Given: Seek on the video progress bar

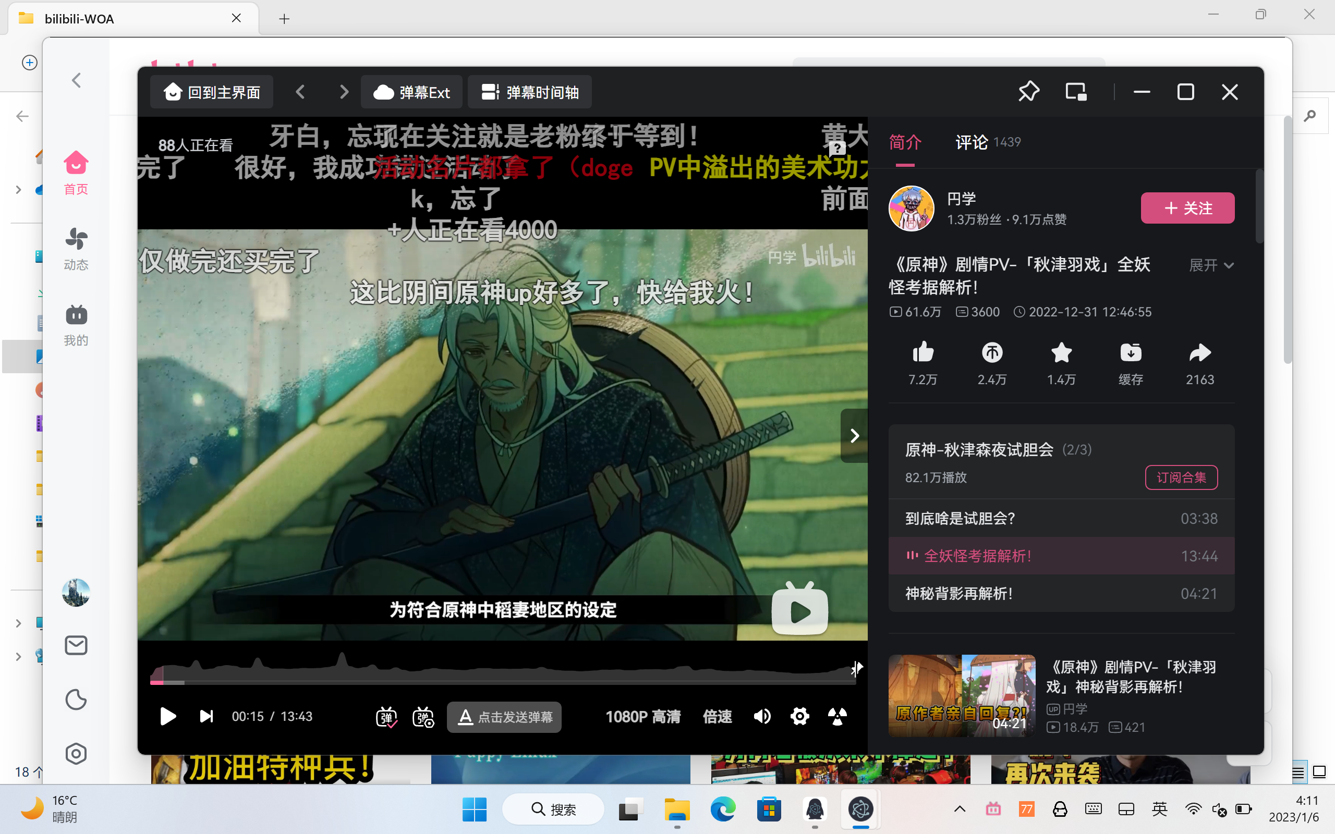Looking at the screenshot, I should [x=503, y=683].
